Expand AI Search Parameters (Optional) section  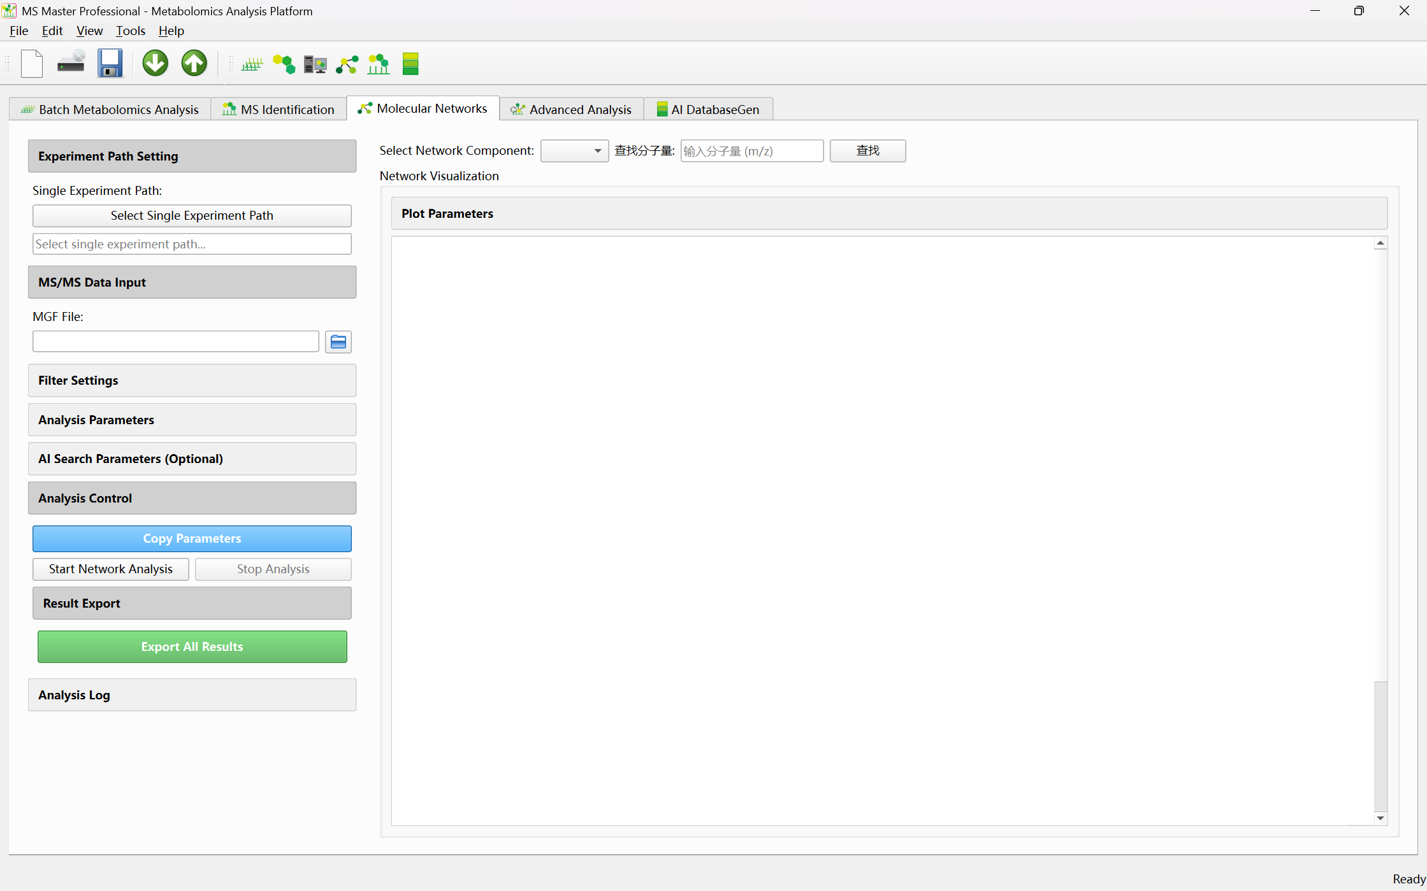coord(192,459)
